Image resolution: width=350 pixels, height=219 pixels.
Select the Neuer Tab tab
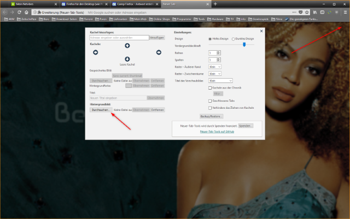click(x=186, y=4)
